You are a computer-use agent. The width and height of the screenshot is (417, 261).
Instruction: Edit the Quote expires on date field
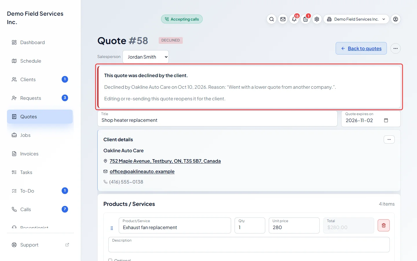371,119
